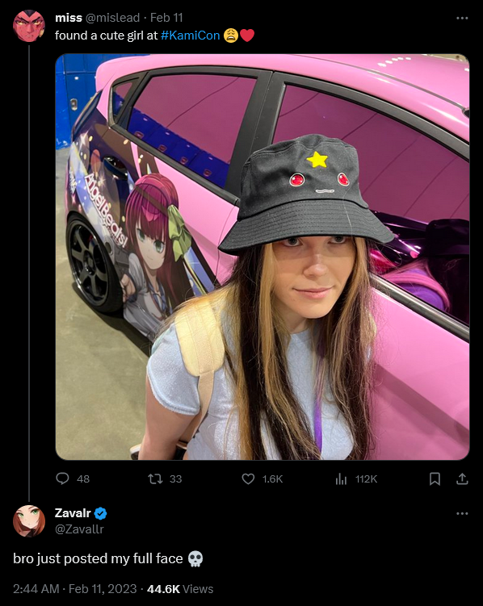Retweet the post with 33 reposts
483x606 pixels.
tap(155, 479)
